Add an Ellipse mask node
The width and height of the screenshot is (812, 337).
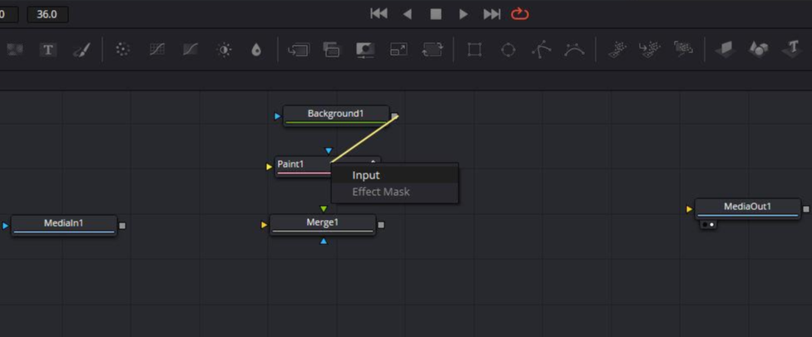pyautogui.click(x=508, y=50)
